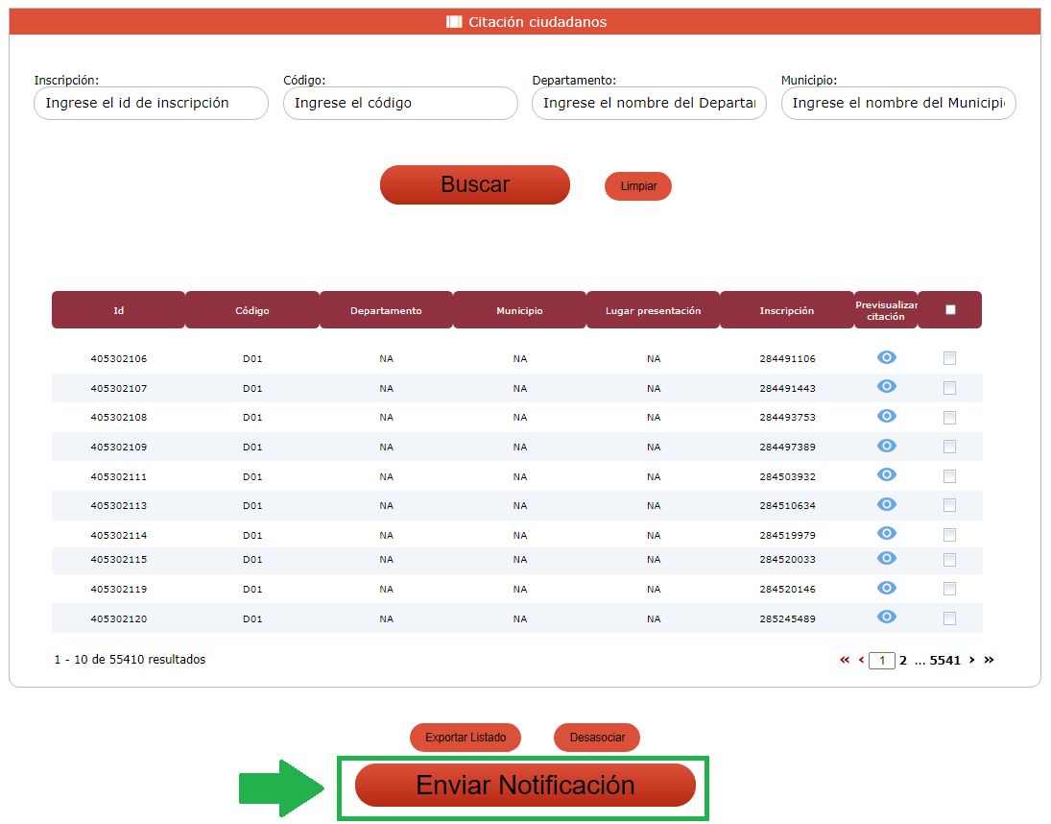Jump to the first results page

click(845, 660)
